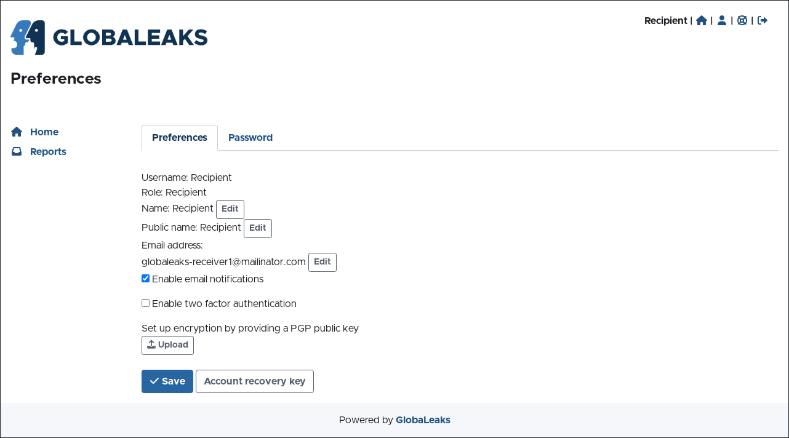Click the inbox icon beside Reports
The width and height of the screenshot is (789, 438).
pos(17,152)
